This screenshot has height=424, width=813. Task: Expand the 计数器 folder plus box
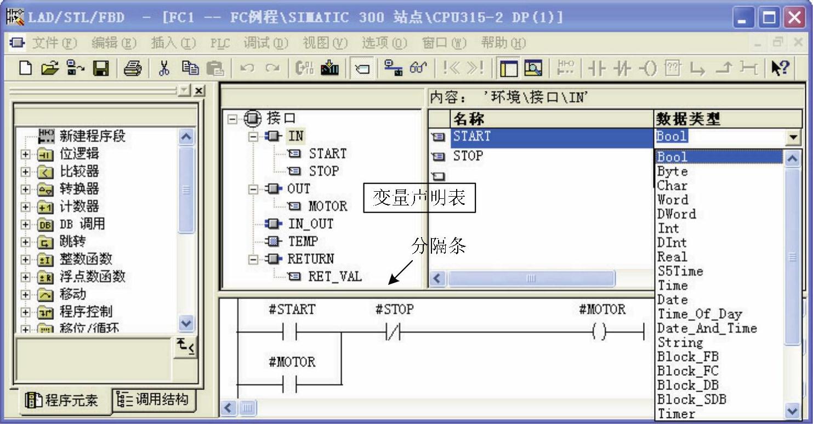pos(26,207)
